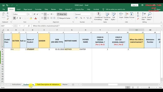163x92 pixels.
Task: Open the File tab
Action: (x=4, y=9)
